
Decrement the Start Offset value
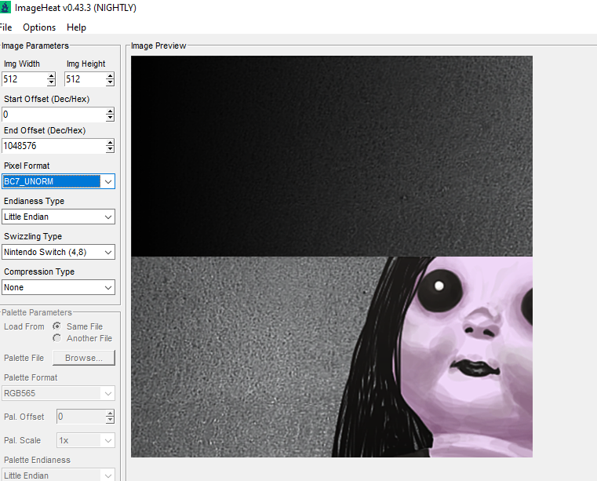click(x=110, y=118)
